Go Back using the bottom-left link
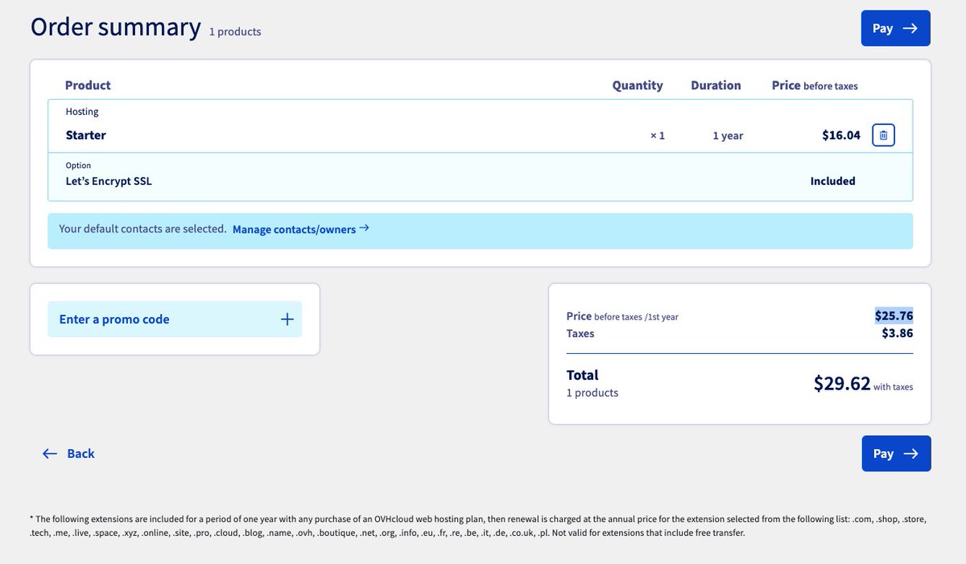 (x=68, y=454)
